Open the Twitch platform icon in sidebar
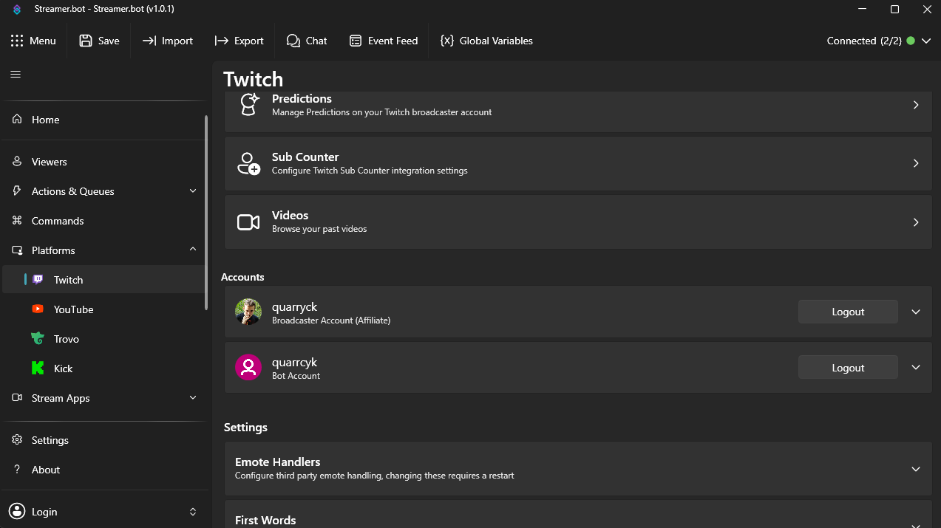 (x=38, y=280)
